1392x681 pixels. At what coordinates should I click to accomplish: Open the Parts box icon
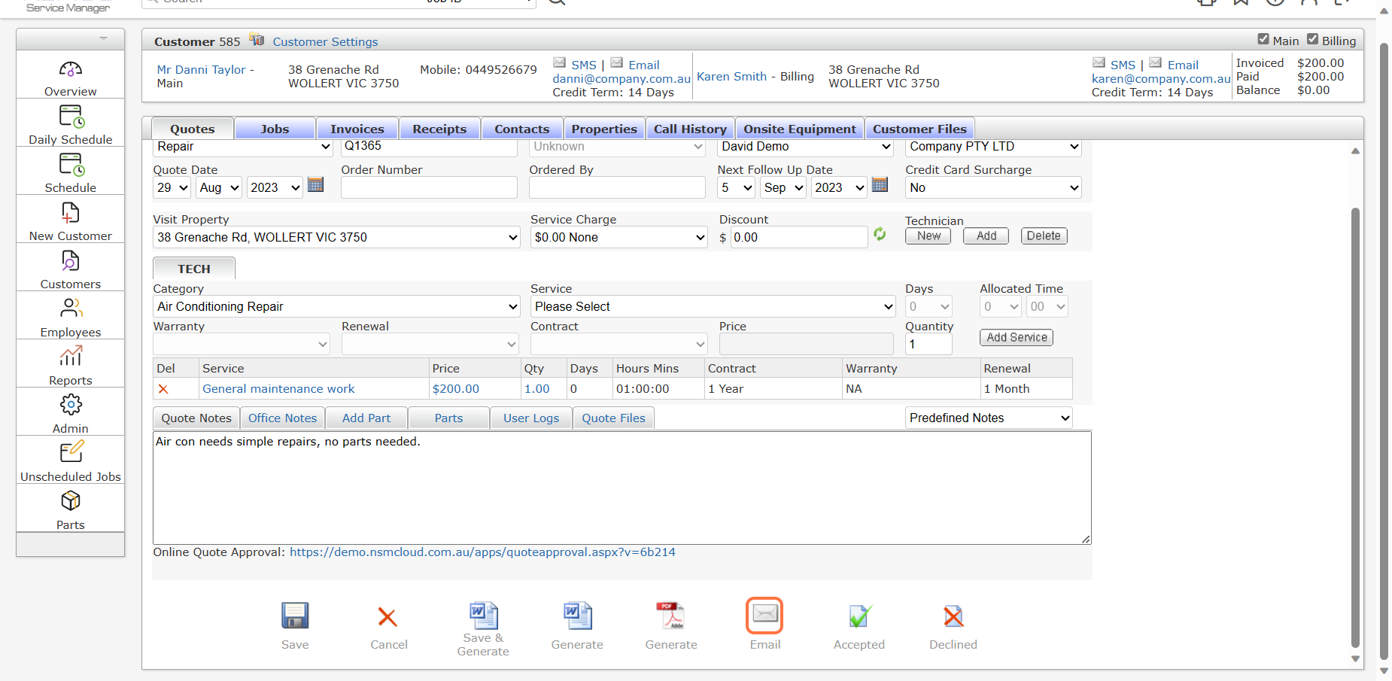point(71,500)
